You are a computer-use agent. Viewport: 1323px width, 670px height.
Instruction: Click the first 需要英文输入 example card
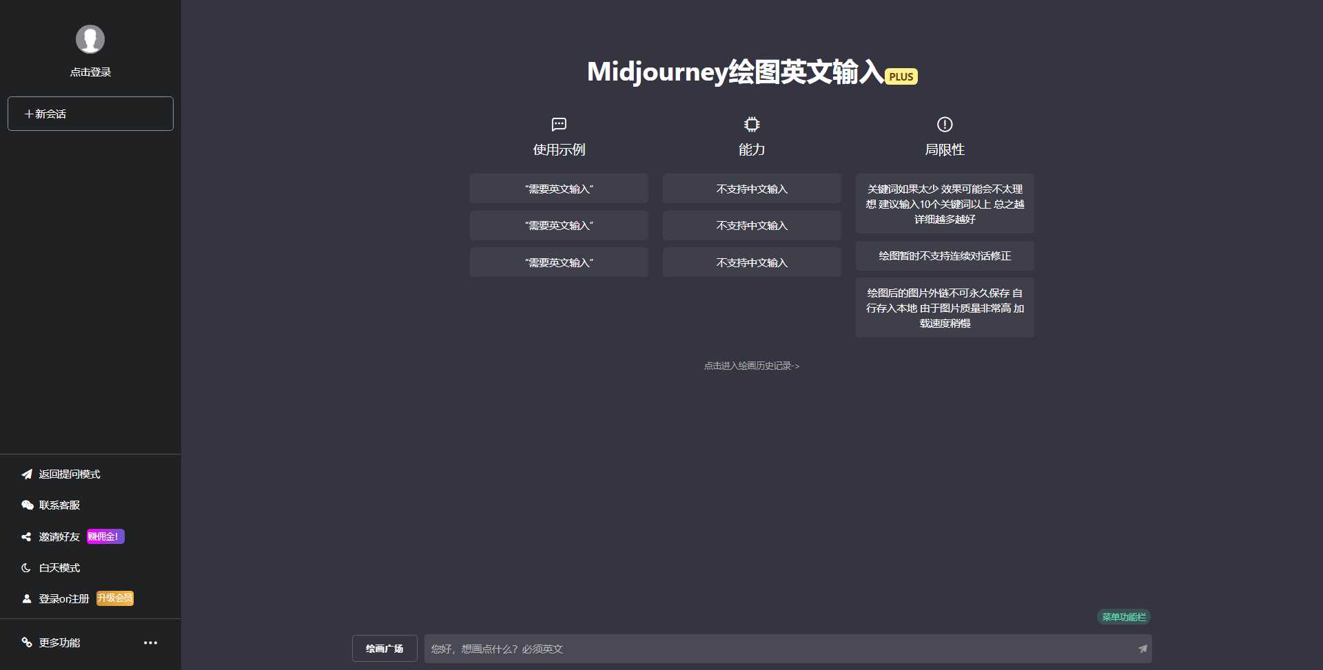[x=559, y=188]
